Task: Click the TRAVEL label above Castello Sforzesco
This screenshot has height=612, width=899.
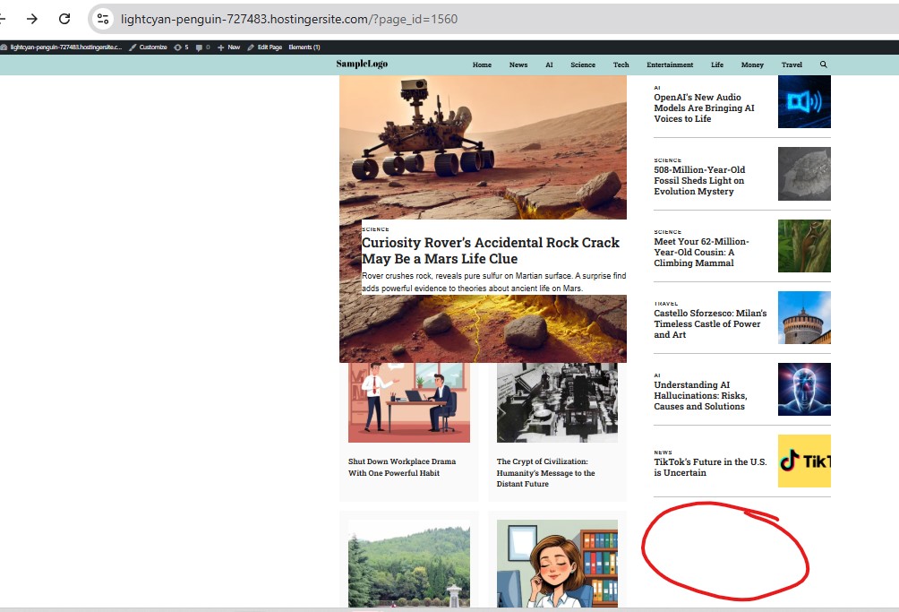Action: click(666, 304)
